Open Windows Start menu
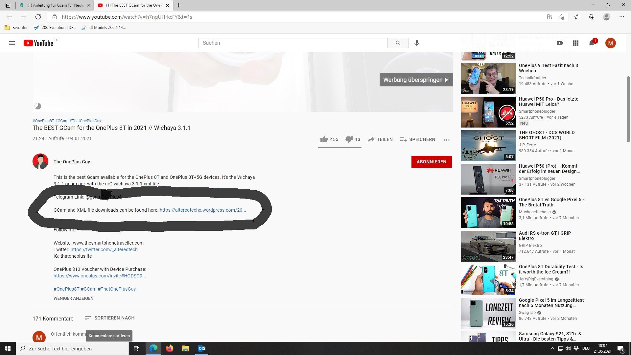Viewport: 631px width, 355px height. point(8,348)
